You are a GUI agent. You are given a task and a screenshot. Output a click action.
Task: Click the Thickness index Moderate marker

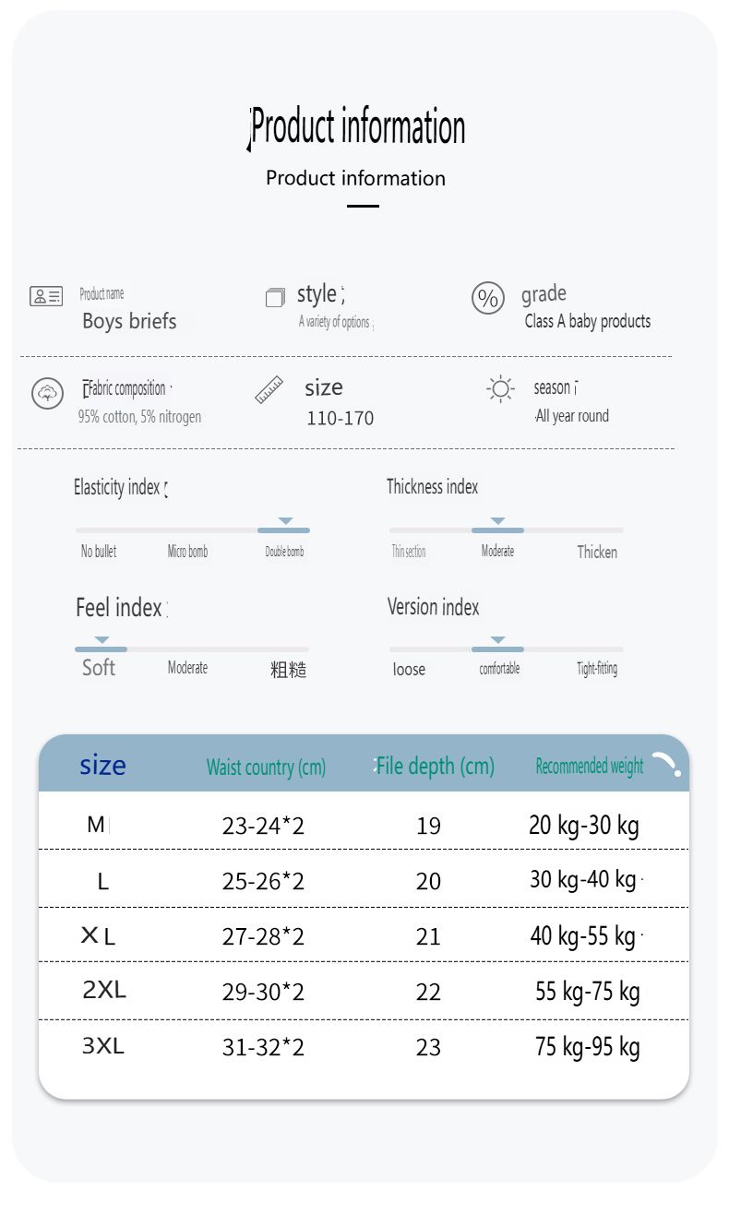tap(497, 521)
